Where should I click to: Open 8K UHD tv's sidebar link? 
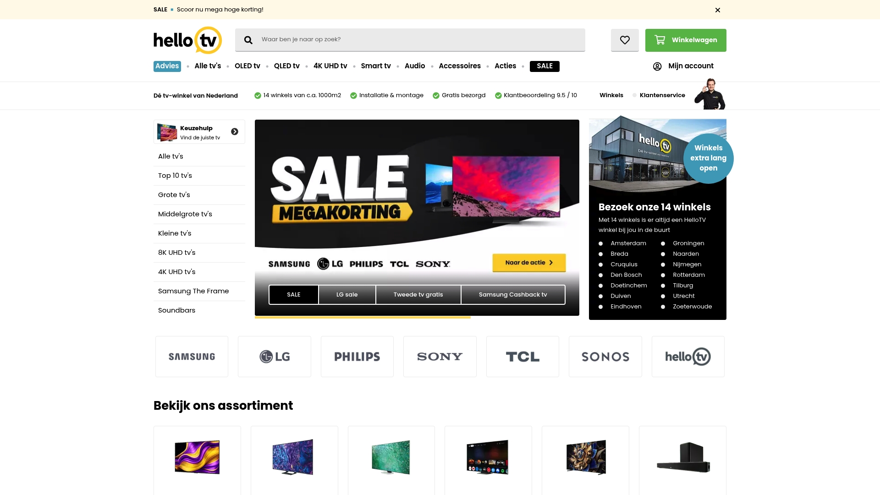click(199, 253)
